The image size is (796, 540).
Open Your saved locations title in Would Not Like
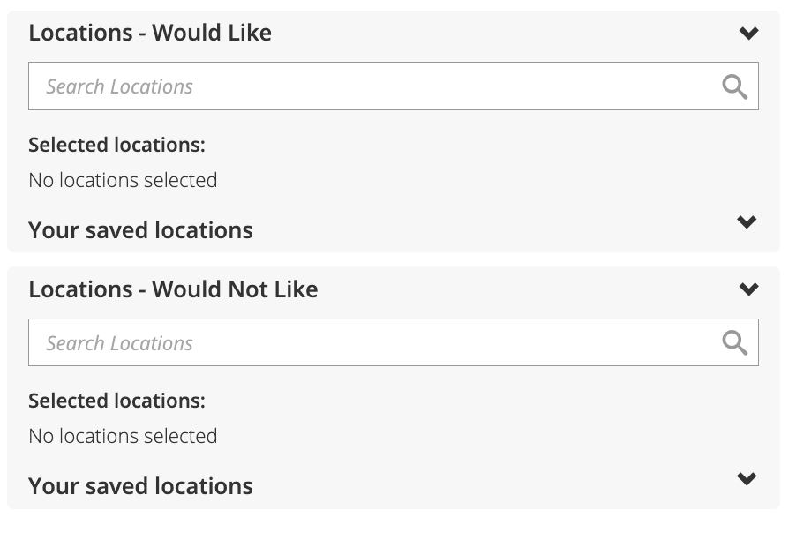point(140,486)
